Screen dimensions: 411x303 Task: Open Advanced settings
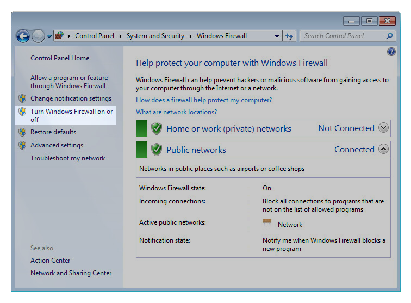(x=57, y=145)
